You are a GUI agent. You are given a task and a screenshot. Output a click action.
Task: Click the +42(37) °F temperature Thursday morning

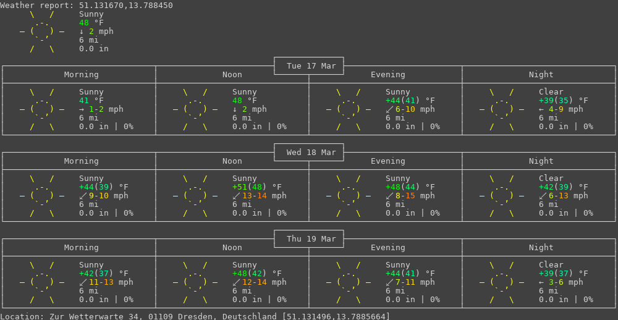104,274
